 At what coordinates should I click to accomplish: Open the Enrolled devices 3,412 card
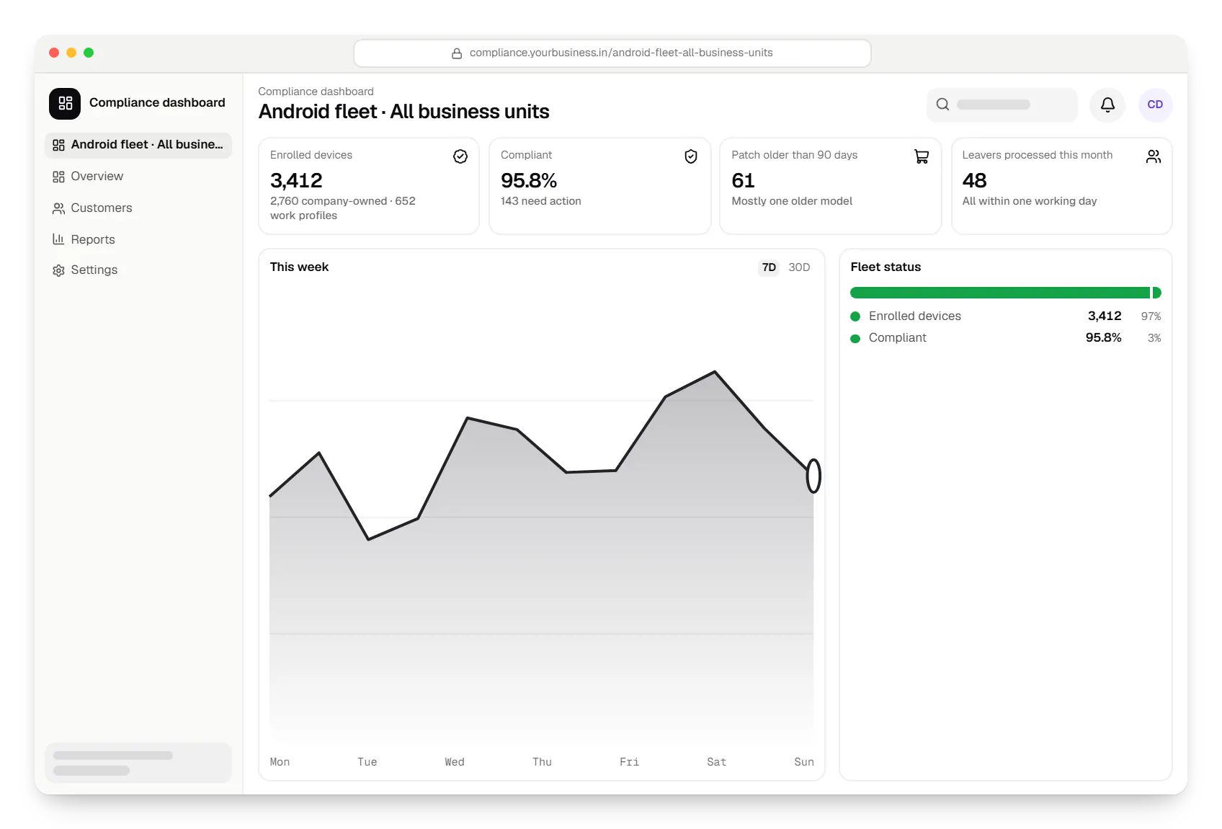[x=369, y=186]
